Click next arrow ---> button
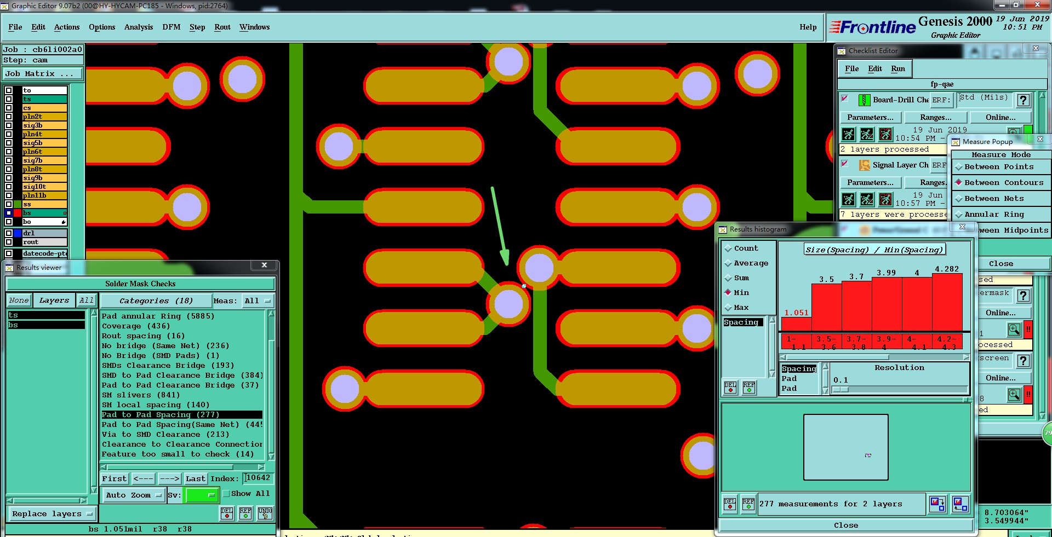 [169, 479]
